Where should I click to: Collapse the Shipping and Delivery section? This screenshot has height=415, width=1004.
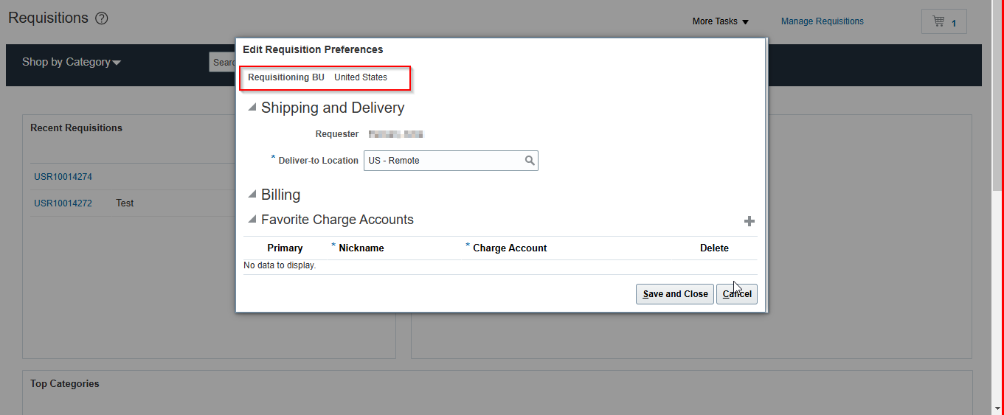(252, 108)
